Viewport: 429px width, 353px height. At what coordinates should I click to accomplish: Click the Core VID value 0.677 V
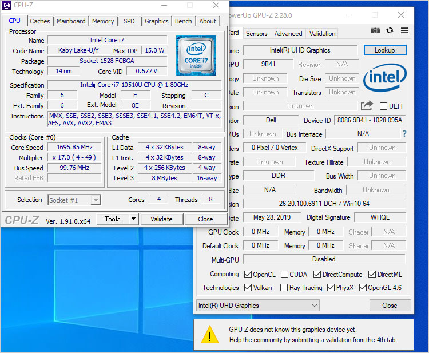[x=146, y=71]
